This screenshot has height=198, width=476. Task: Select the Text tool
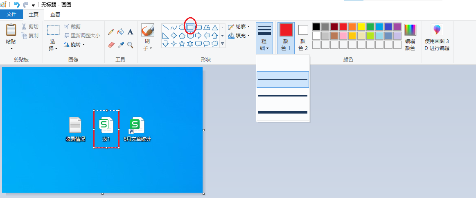[x=130, y=32]
